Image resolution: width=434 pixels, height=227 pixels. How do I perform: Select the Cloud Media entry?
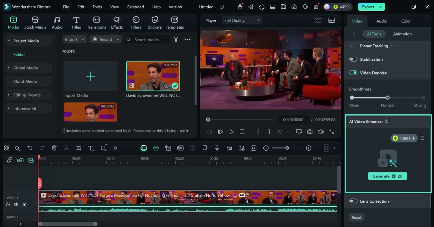tap(29, 81)
